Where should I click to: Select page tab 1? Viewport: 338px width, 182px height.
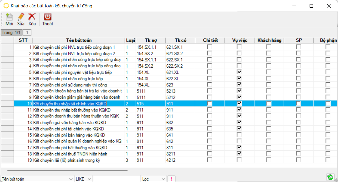pyautogui.click(x=27, y=32)
